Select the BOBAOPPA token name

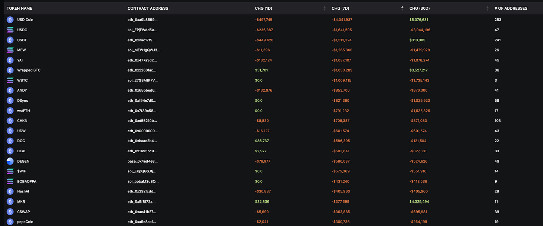pyautogui.click(x=27, y=181)
